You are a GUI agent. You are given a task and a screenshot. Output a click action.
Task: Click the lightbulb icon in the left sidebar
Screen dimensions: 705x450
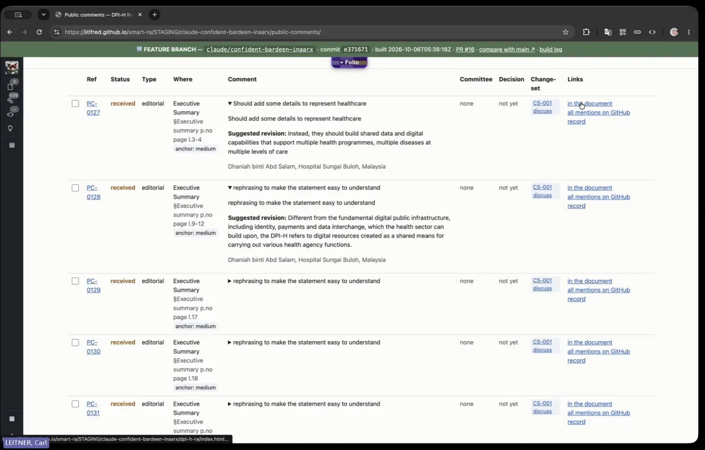(x=10, y=128)
